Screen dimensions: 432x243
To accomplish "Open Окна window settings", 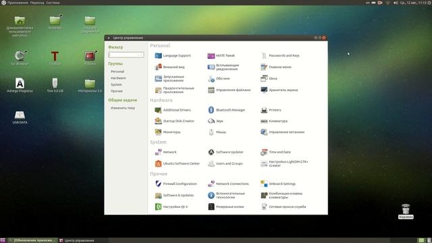I will coord(269,78).
